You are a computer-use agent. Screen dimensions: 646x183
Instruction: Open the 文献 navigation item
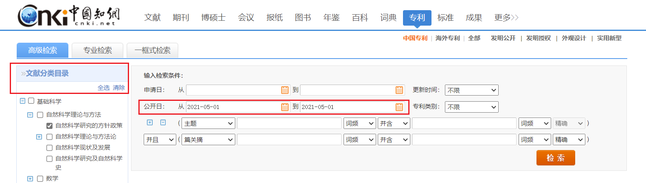(153, 17)
